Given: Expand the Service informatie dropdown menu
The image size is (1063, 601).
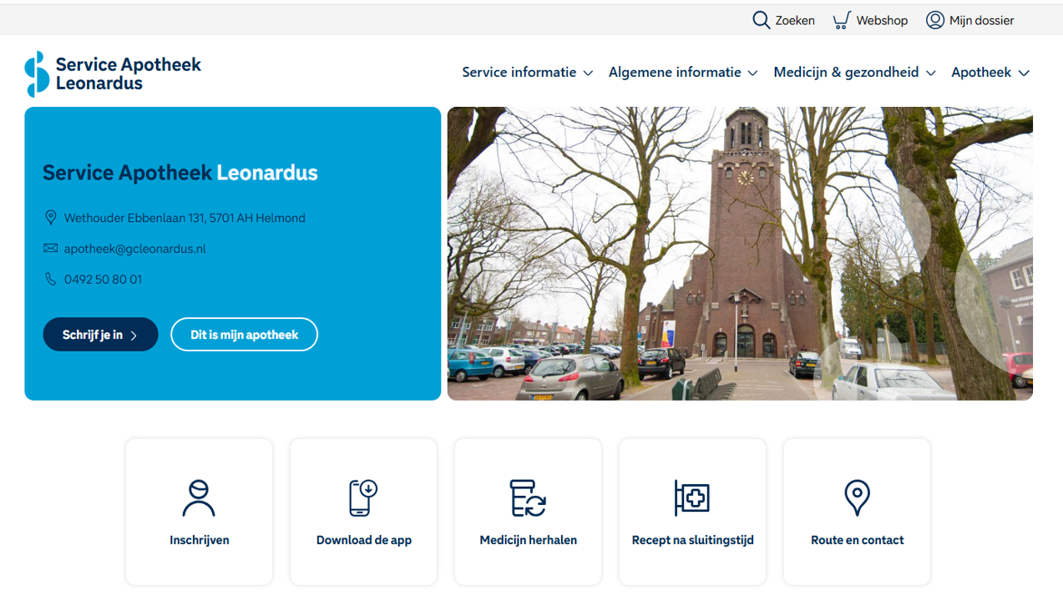Looking at the screenshot, I should pyautogui.click(x=527, y=73).
